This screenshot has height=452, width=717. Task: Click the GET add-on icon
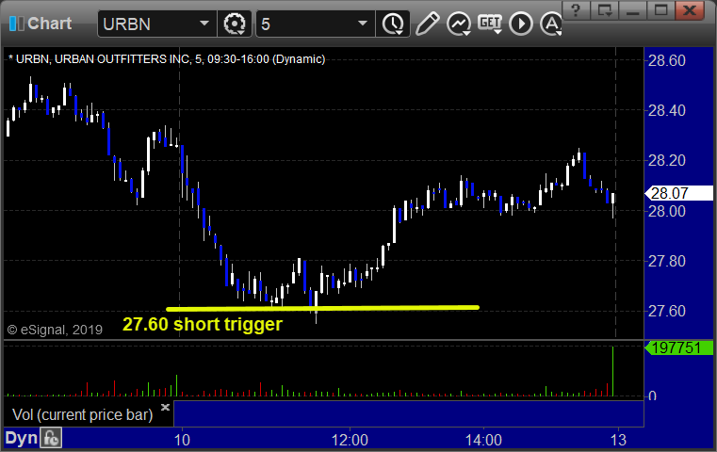490,24
